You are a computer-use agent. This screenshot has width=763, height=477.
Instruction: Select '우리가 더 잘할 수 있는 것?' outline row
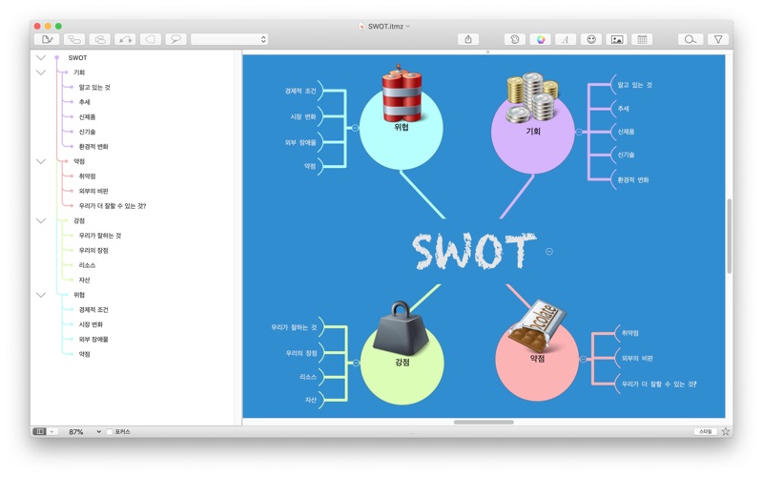pos(113,206)
